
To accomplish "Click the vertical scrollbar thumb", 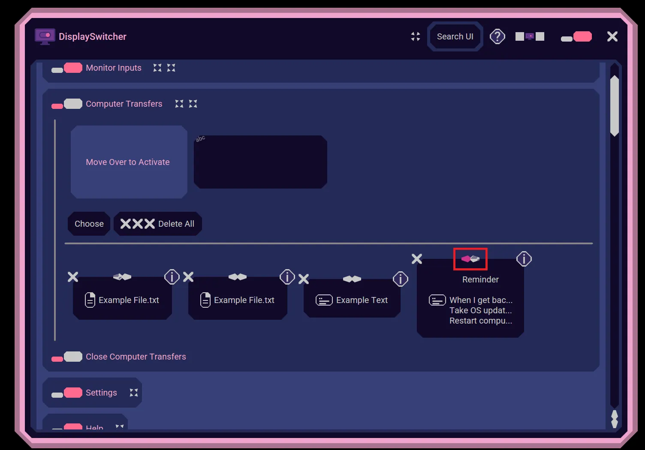I will click(615, 106).
